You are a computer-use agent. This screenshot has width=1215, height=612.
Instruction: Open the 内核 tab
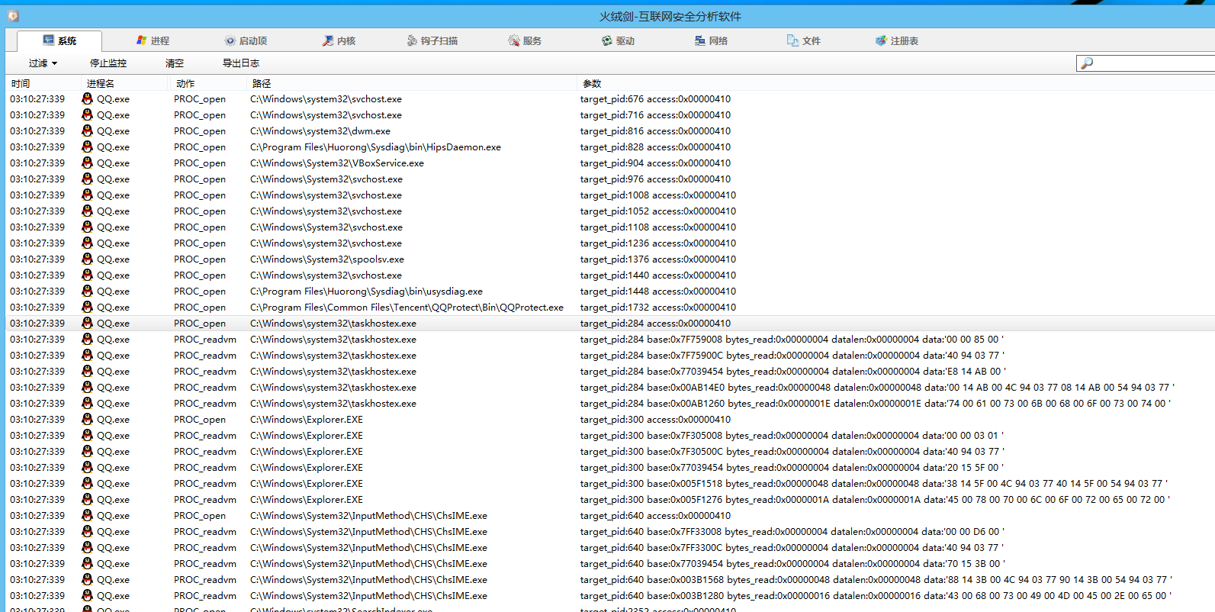[x=339, y=40]
